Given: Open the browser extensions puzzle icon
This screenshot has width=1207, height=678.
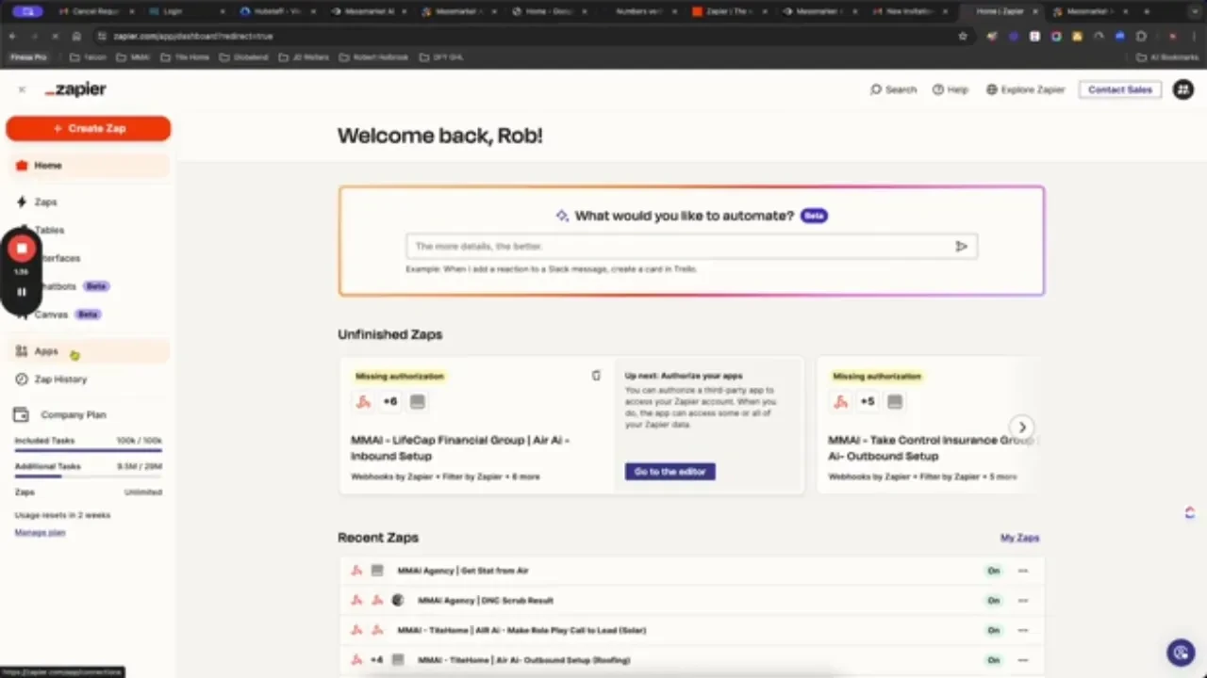Looking at the screenshot, I should pyautogui.click(x=1142, y=36).
